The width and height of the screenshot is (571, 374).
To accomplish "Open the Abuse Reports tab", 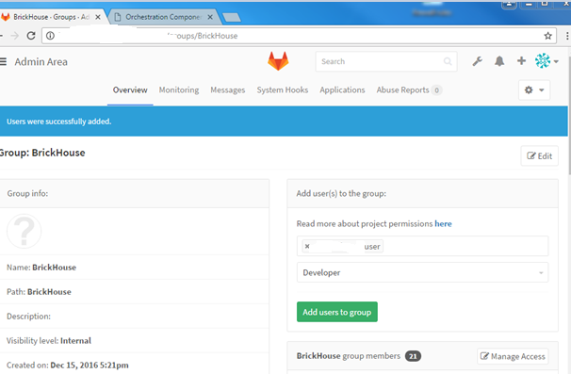I will 409,89.
